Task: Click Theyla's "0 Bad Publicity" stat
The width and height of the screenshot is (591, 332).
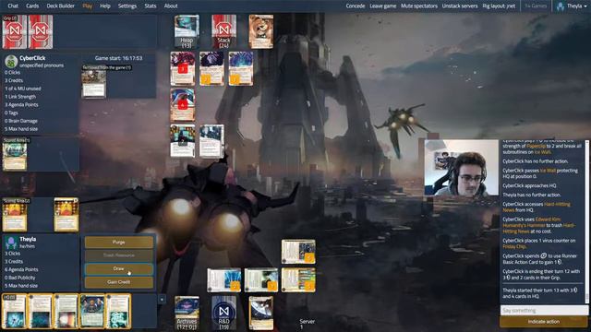Action: (20, 278)
